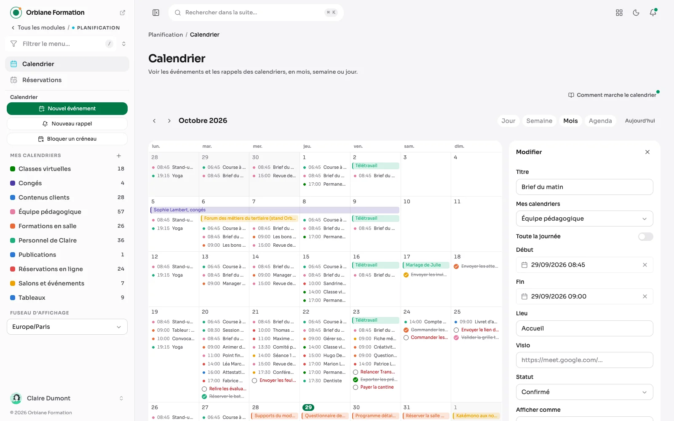Click the Titre field containing Brief du matin
The width and height of the screenshot is (674, 421).
(584, 187)
